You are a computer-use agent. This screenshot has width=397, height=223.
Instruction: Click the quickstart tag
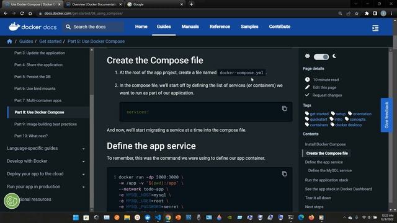tap(318, 120)
